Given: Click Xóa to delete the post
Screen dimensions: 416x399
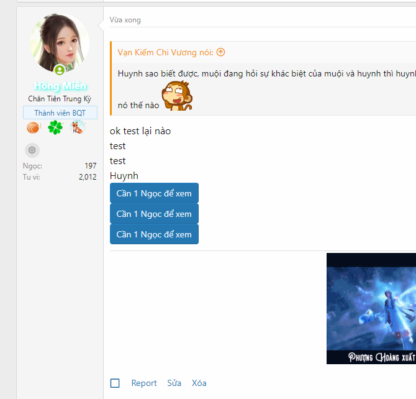Looking at the screenshot, I should click(x=199, y=383).
